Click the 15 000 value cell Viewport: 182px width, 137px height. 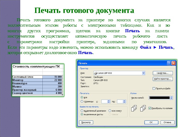coord(53,77)
